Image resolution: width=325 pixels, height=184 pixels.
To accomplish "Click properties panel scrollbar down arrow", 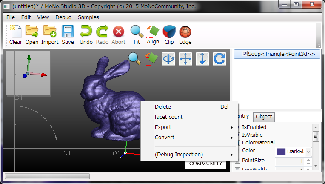I will point(316,166).
